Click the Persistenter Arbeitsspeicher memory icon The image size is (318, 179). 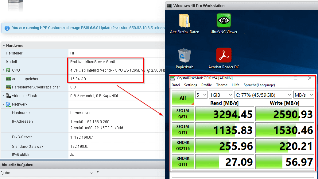pyautogui.click(x=8, y=87)
